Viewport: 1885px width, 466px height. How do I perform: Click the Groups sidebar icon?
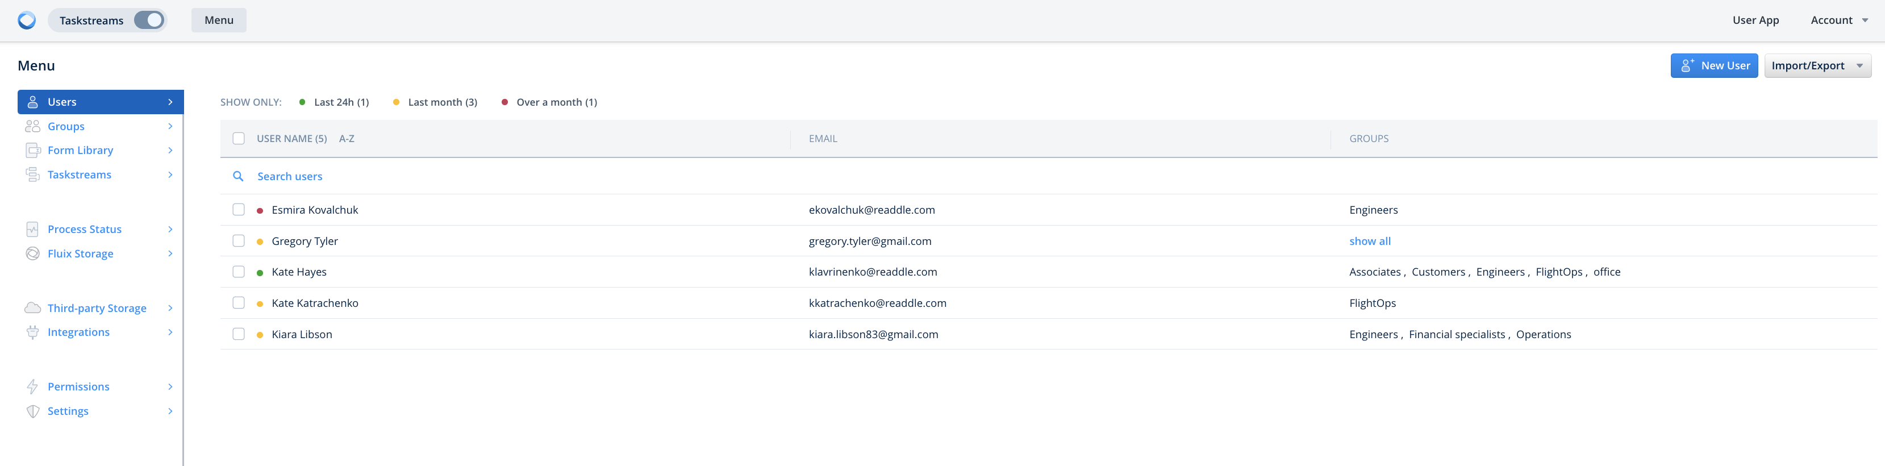(32, 127)
